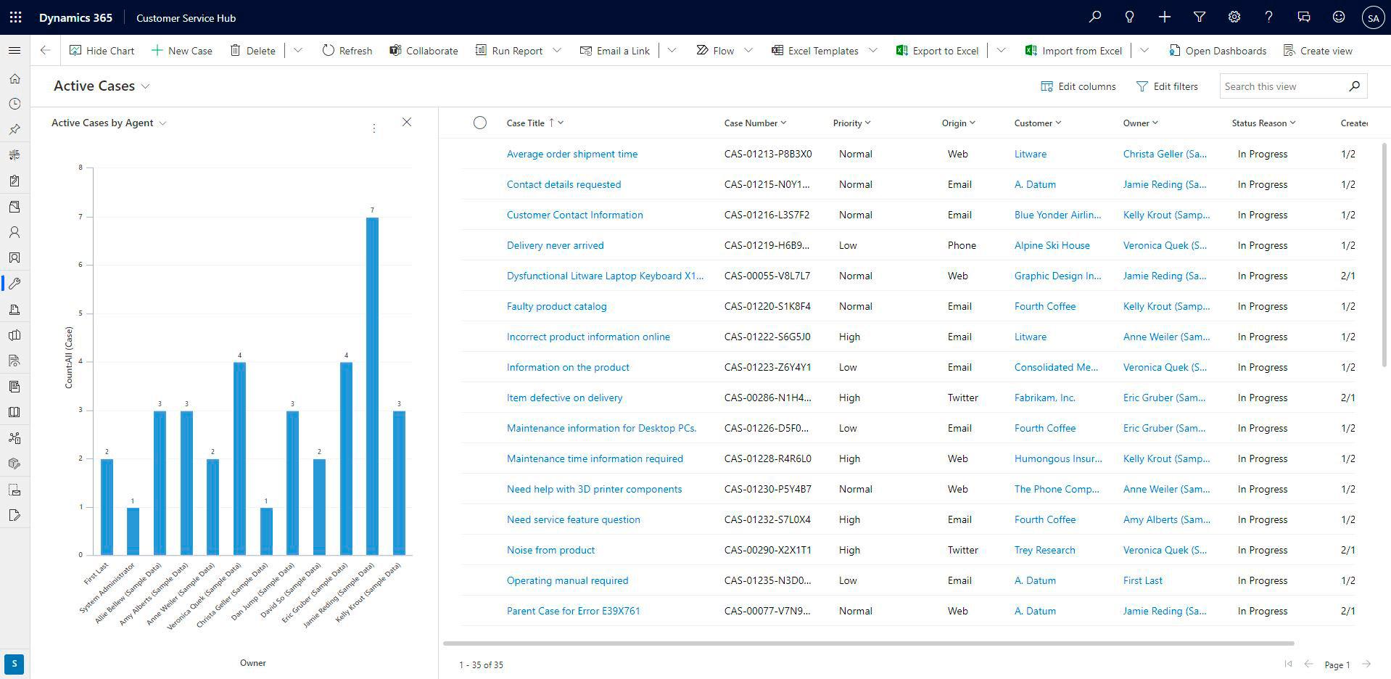Open Priority column header menu
This screenshot has height=679, width=1391.
tap(851, 123)
